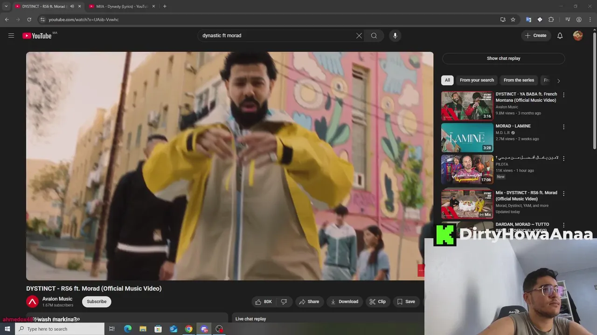Open the YouTube guide hamburger menu
The image size is (597, 335).
tap(11, 35)
